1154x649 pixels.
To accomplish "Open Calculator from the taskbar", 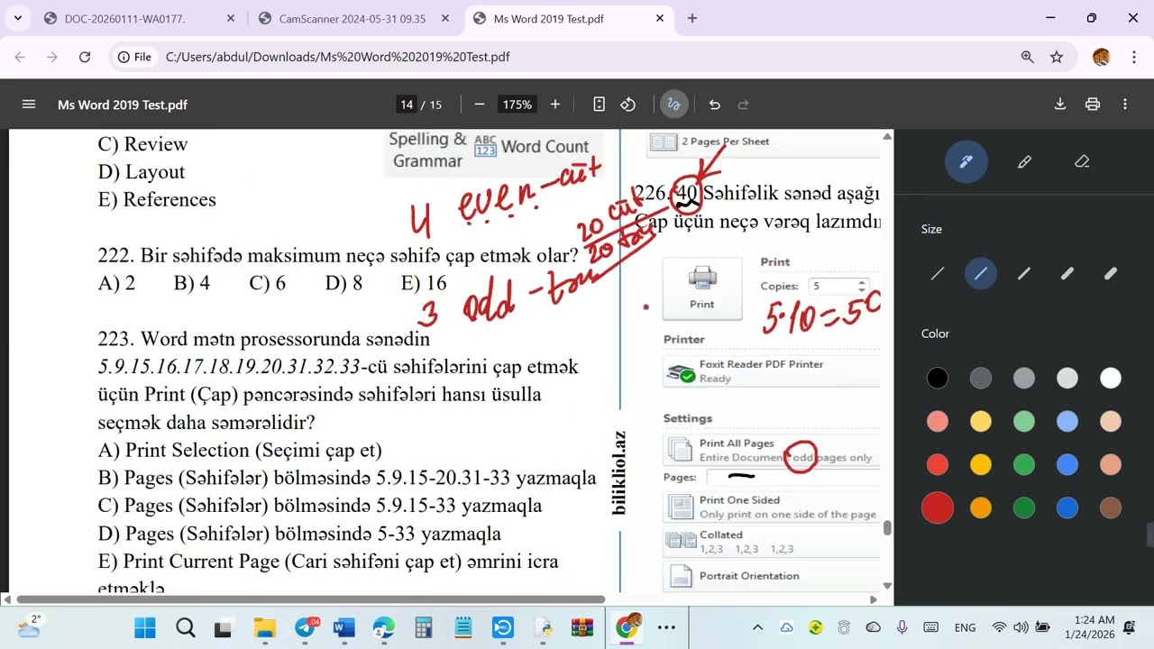I will pos(424,627).
